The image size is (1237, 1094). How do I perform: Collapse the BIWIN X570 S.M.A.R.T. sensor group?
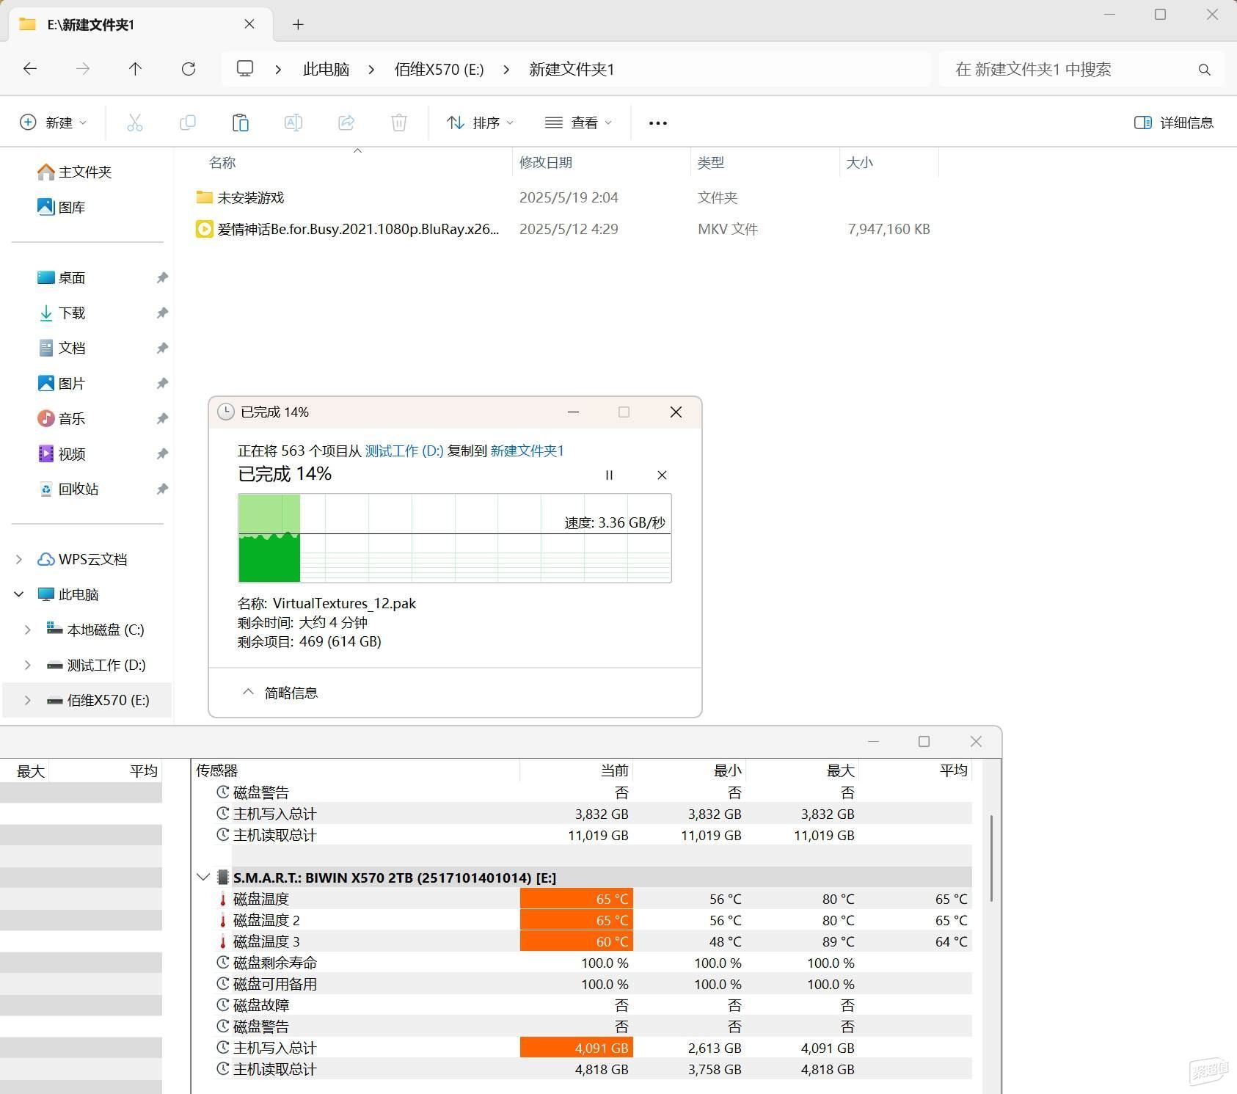pyautogui.click(x=203, y=877)
